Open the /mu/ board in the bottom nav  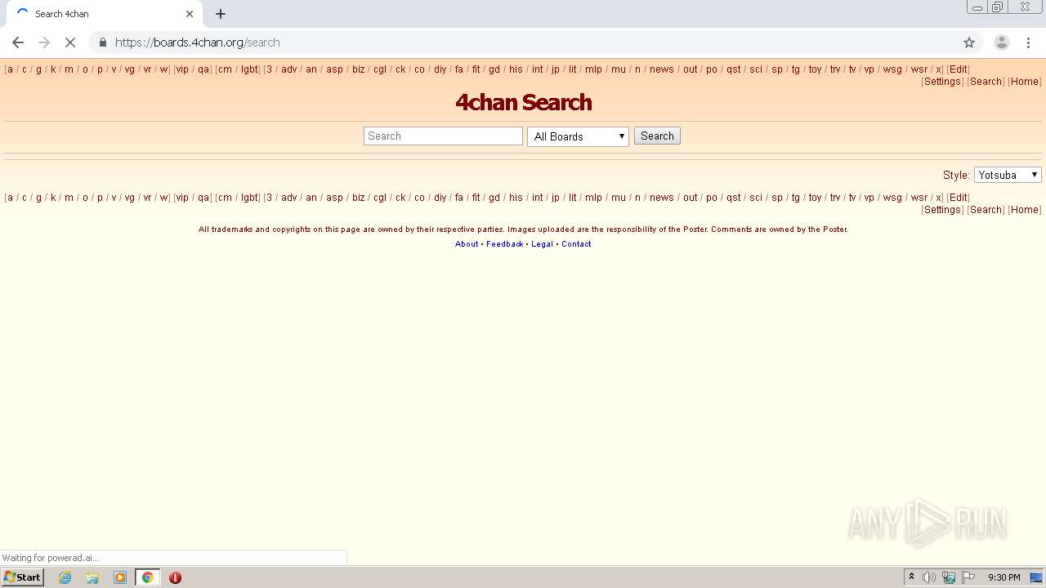(x=619, y=198)
